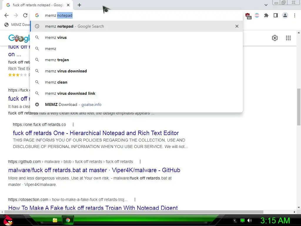Click the scroll-down arrow of the page

[x=299, y=207]
